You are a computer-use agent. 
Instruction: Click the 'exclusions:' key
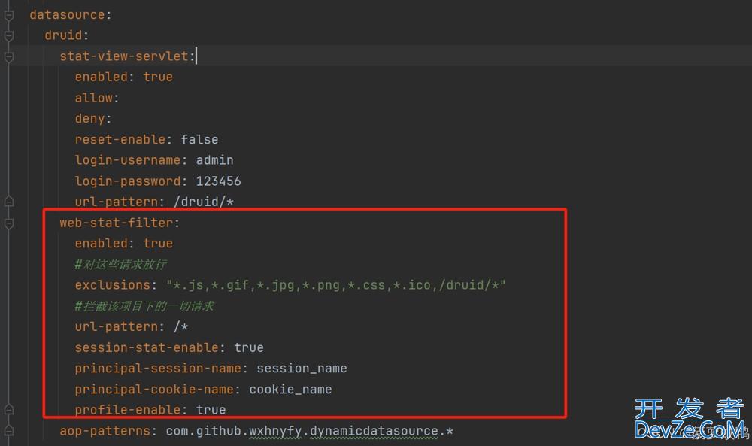tap(116, 285)
